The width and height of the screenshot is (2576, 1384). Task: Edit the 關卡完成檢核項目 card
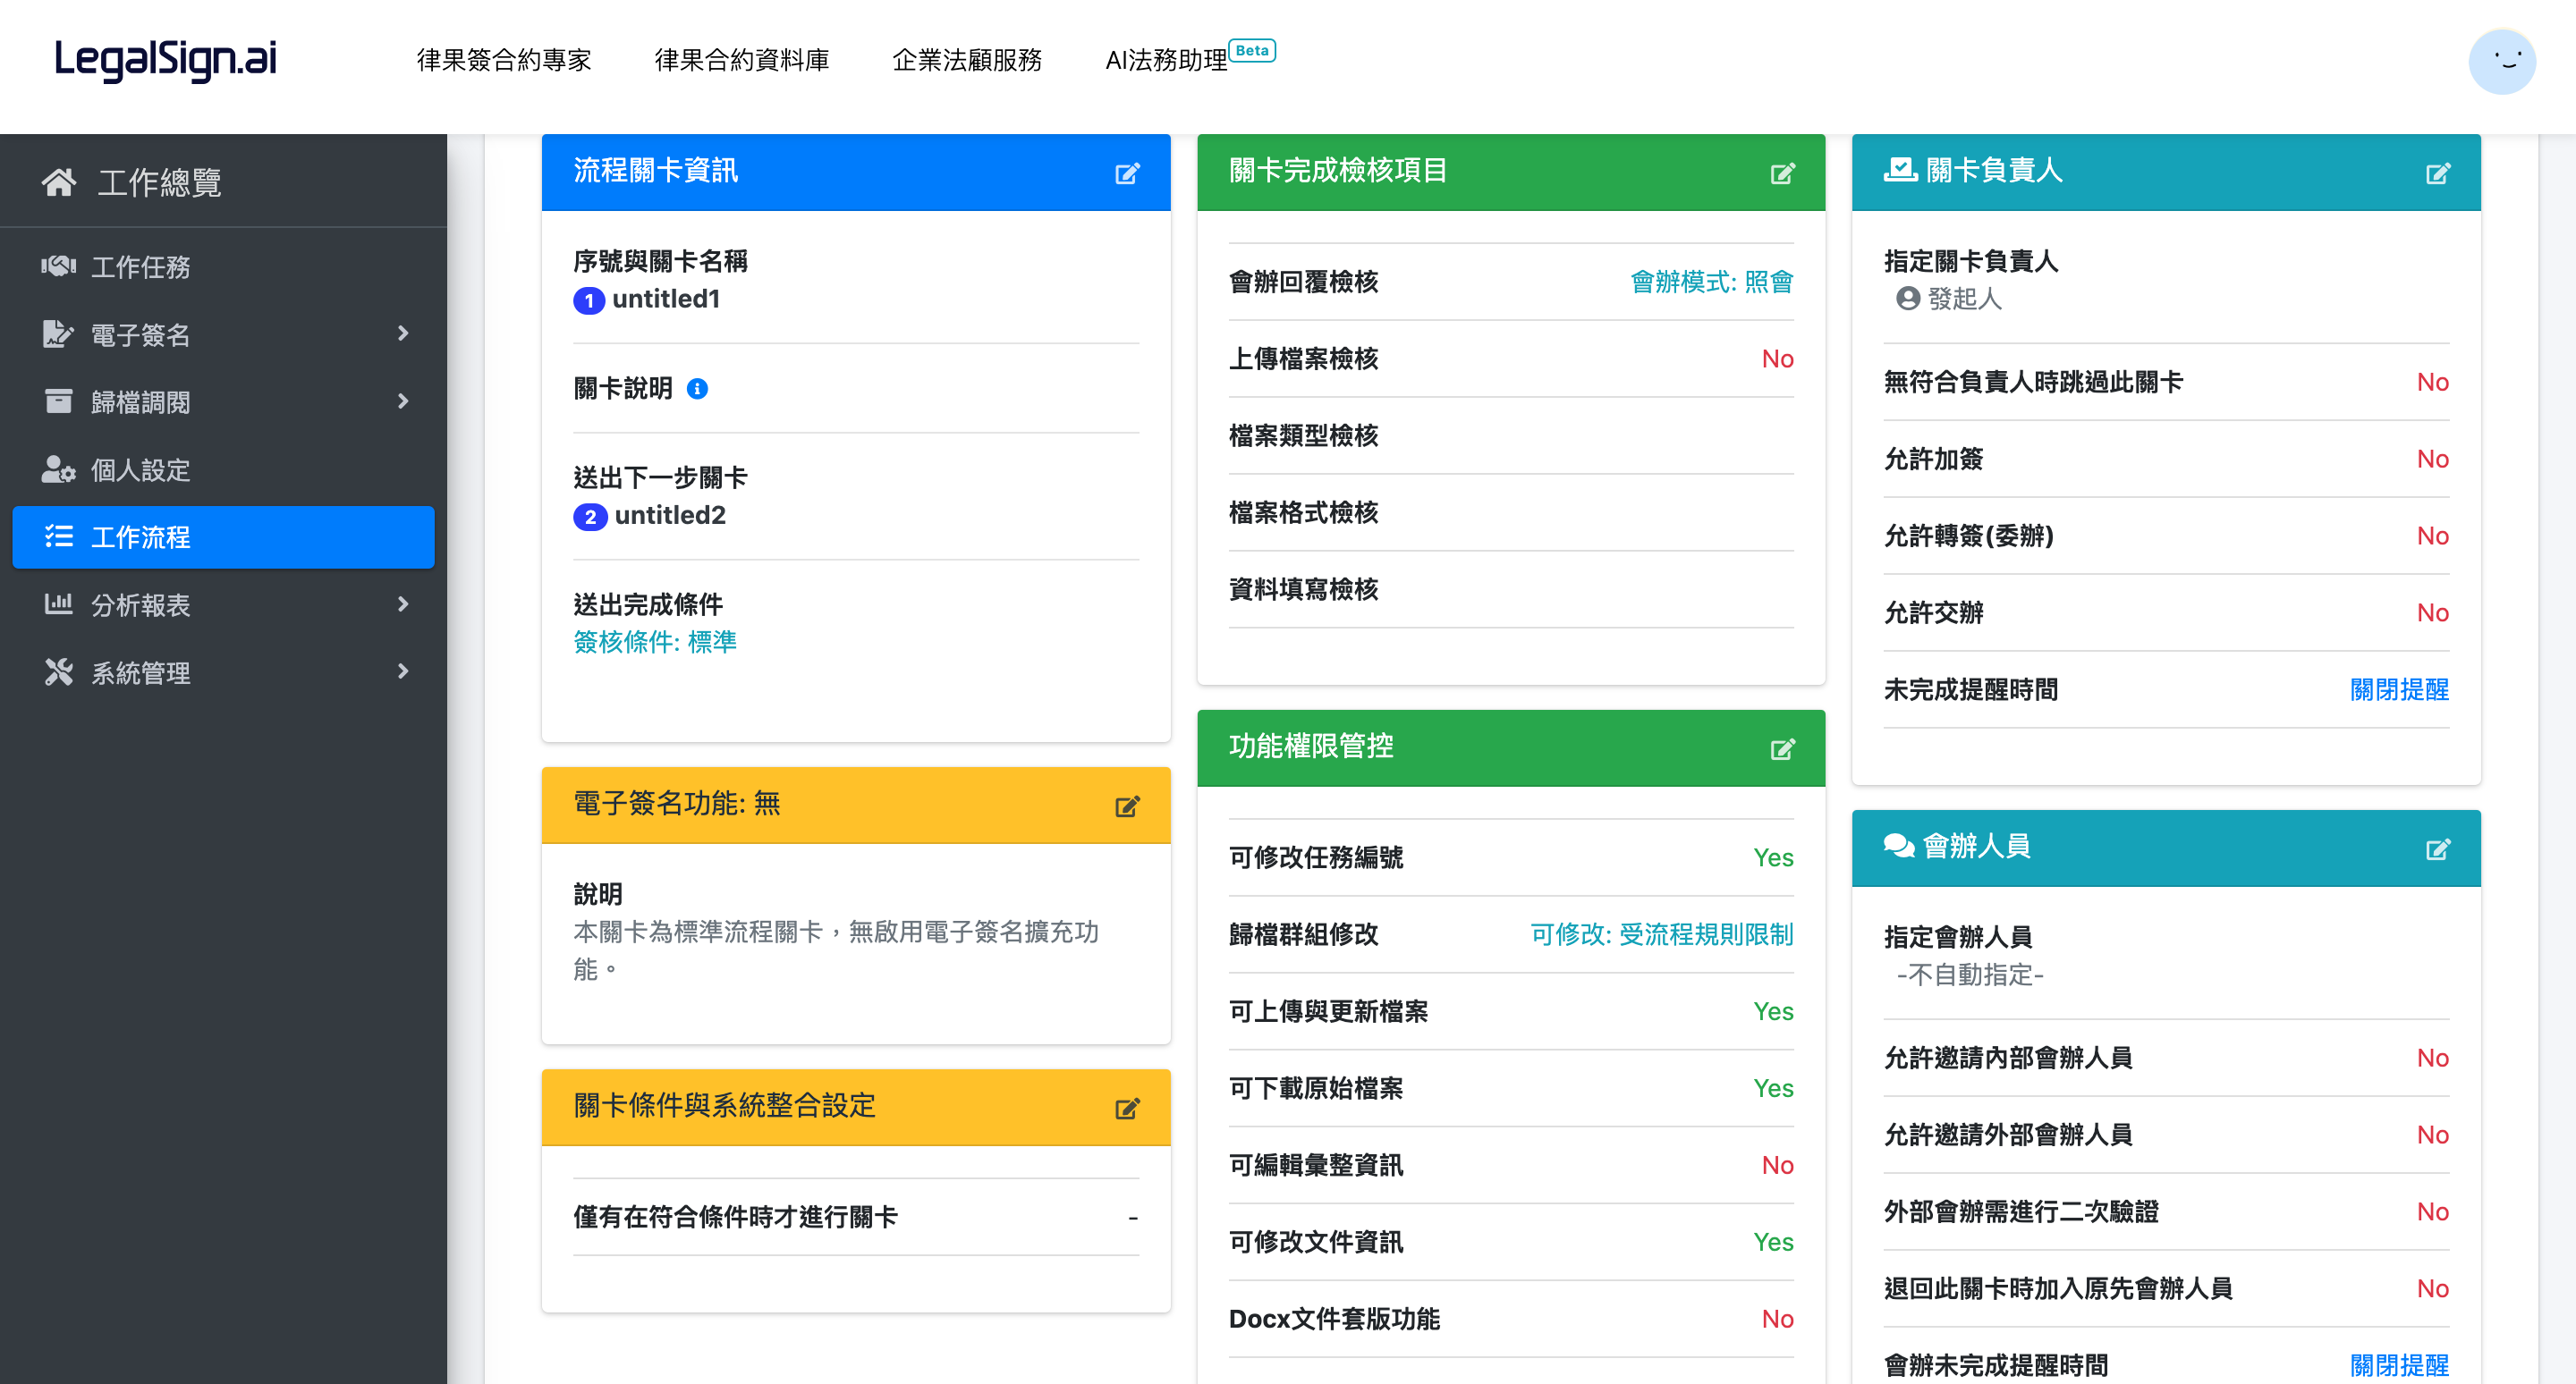click(x=1782, y=173)
